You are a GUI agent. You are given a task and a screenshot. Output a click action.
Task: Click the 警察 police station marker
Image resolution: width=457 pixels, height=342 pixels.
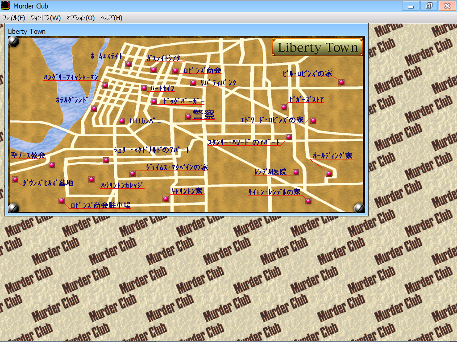tap(189, 117)
